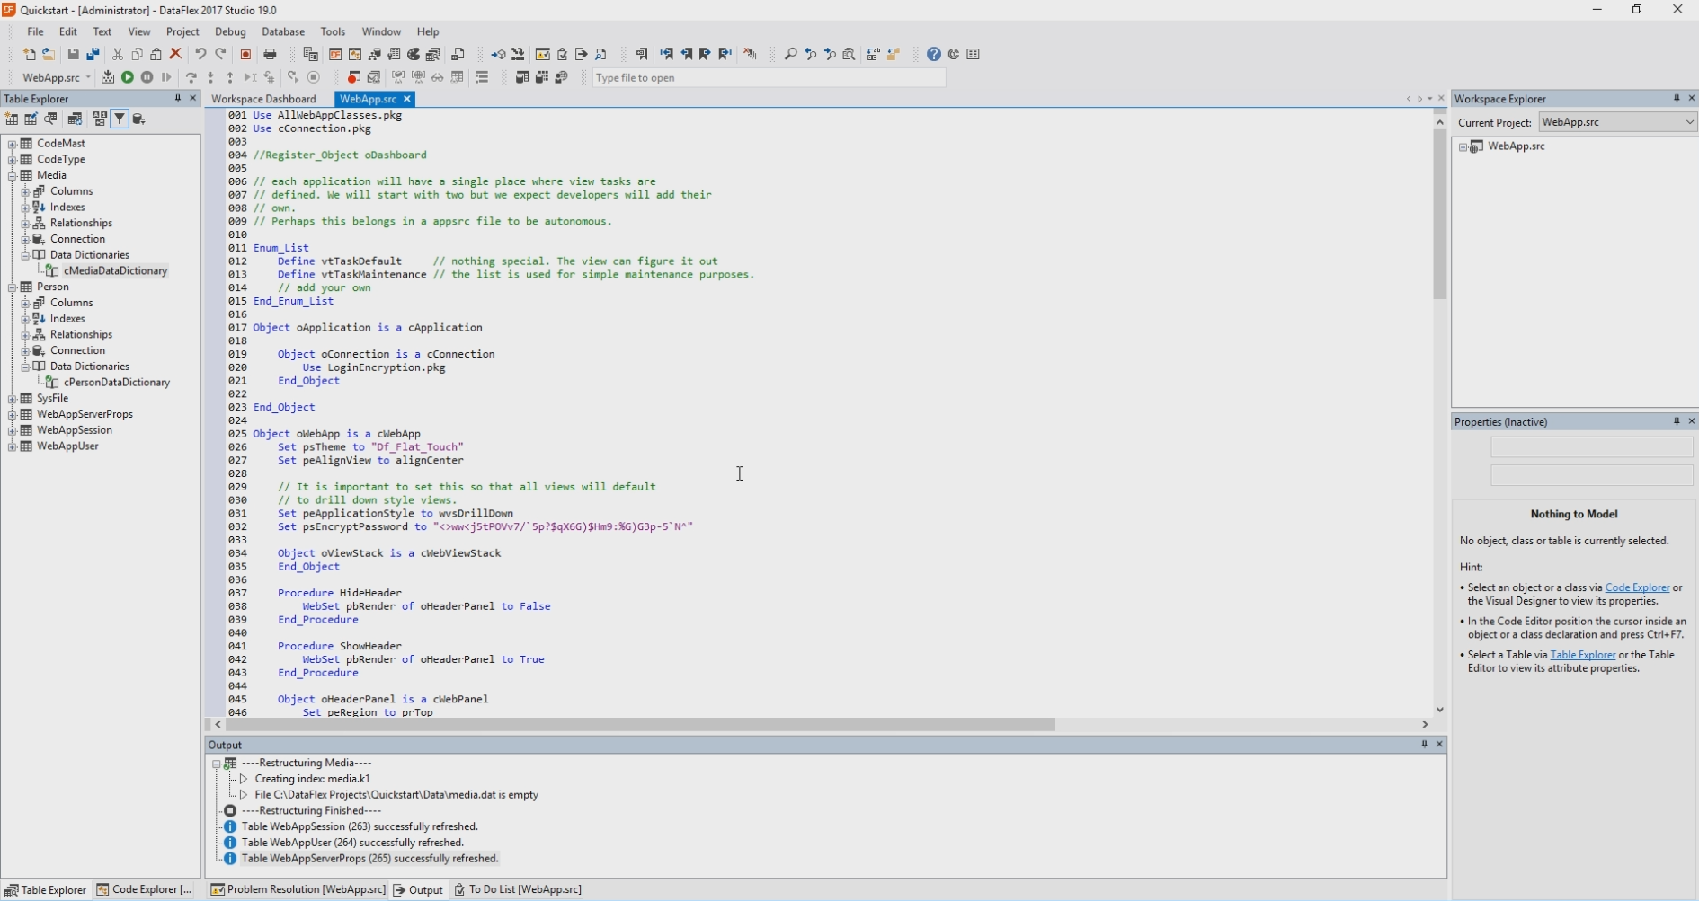Viewport: 1699px width, 901px height.
Task: Open the Problem Resolution bottom tab
Action: tap(298, 889)
